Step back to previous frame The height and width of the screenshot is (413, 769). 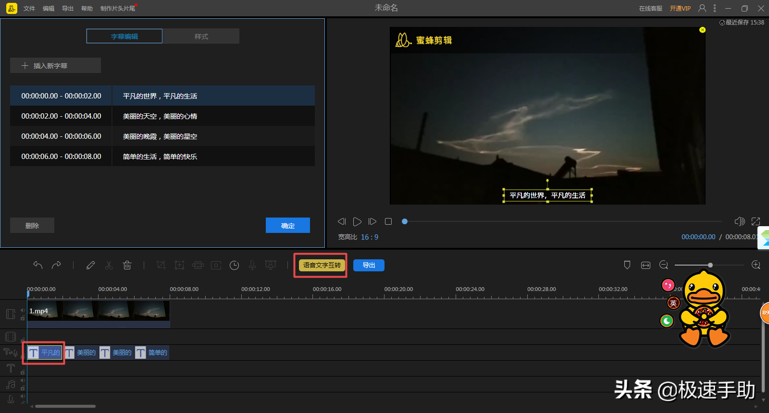pyautogui.click(x=342, y=221)
